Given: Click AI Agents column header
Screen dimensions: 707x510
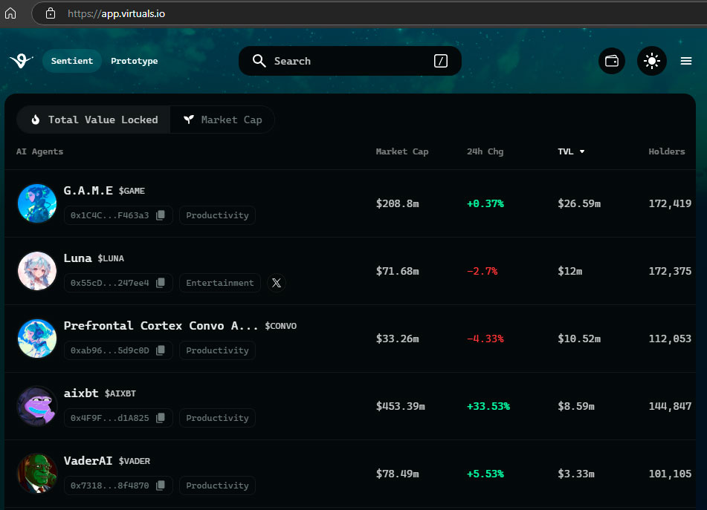Looking at the screenshot, I should 39,151.
